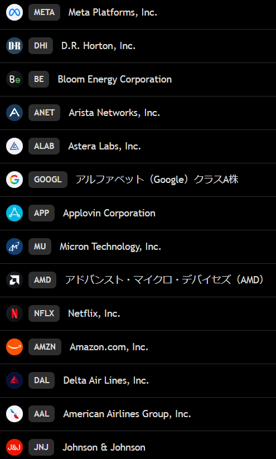The height and width of the screenshot is (459, 276).
Task: Open Micron Technology, Inc. company name
Action: pos(110,247)
